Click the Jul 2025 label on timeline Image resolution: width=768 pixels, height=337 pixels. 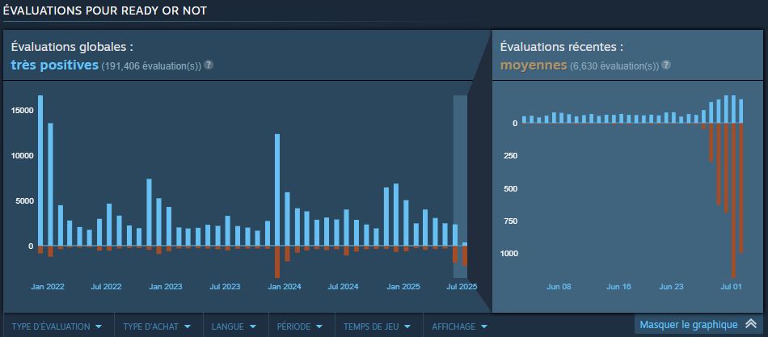click(x=462, y=286)
